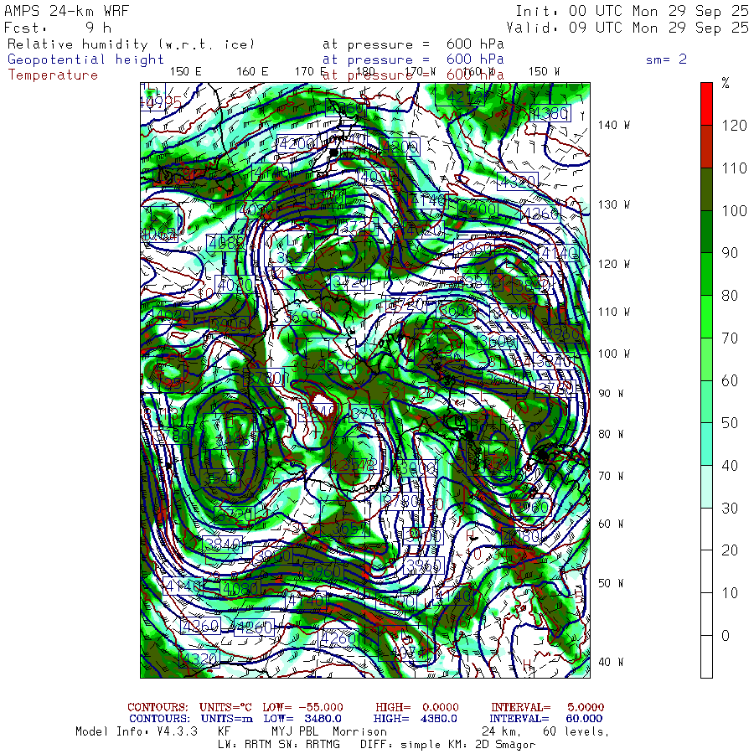754x754 pixels.
Task: Click the olive 100-110 segment of the color bar
Action: click(x=706, y=189)
